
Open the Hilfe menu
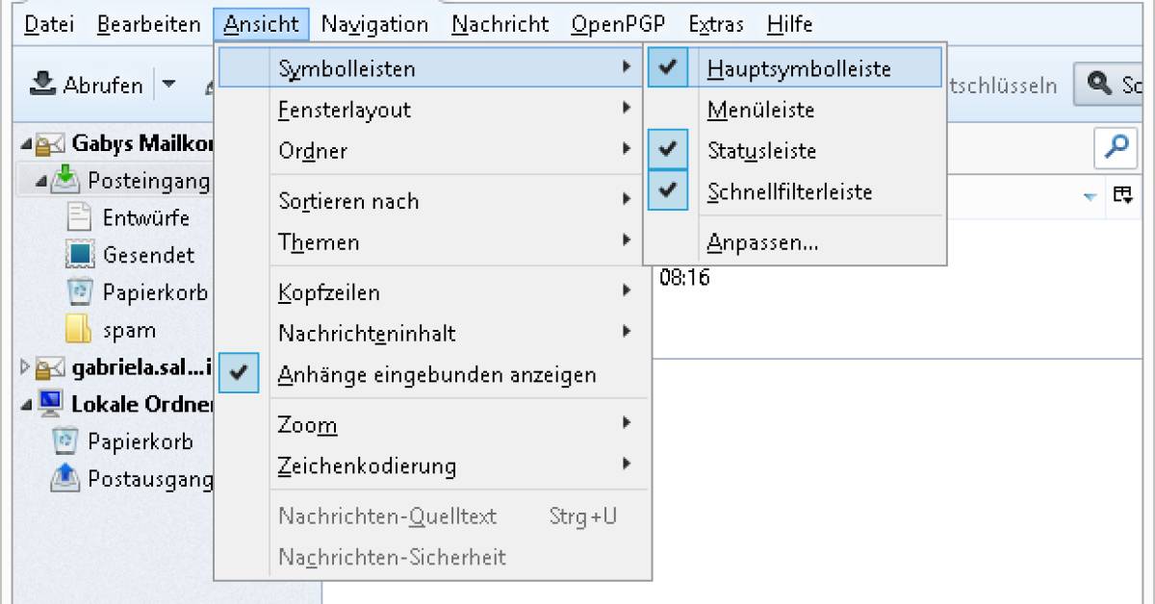click(790, 24)
